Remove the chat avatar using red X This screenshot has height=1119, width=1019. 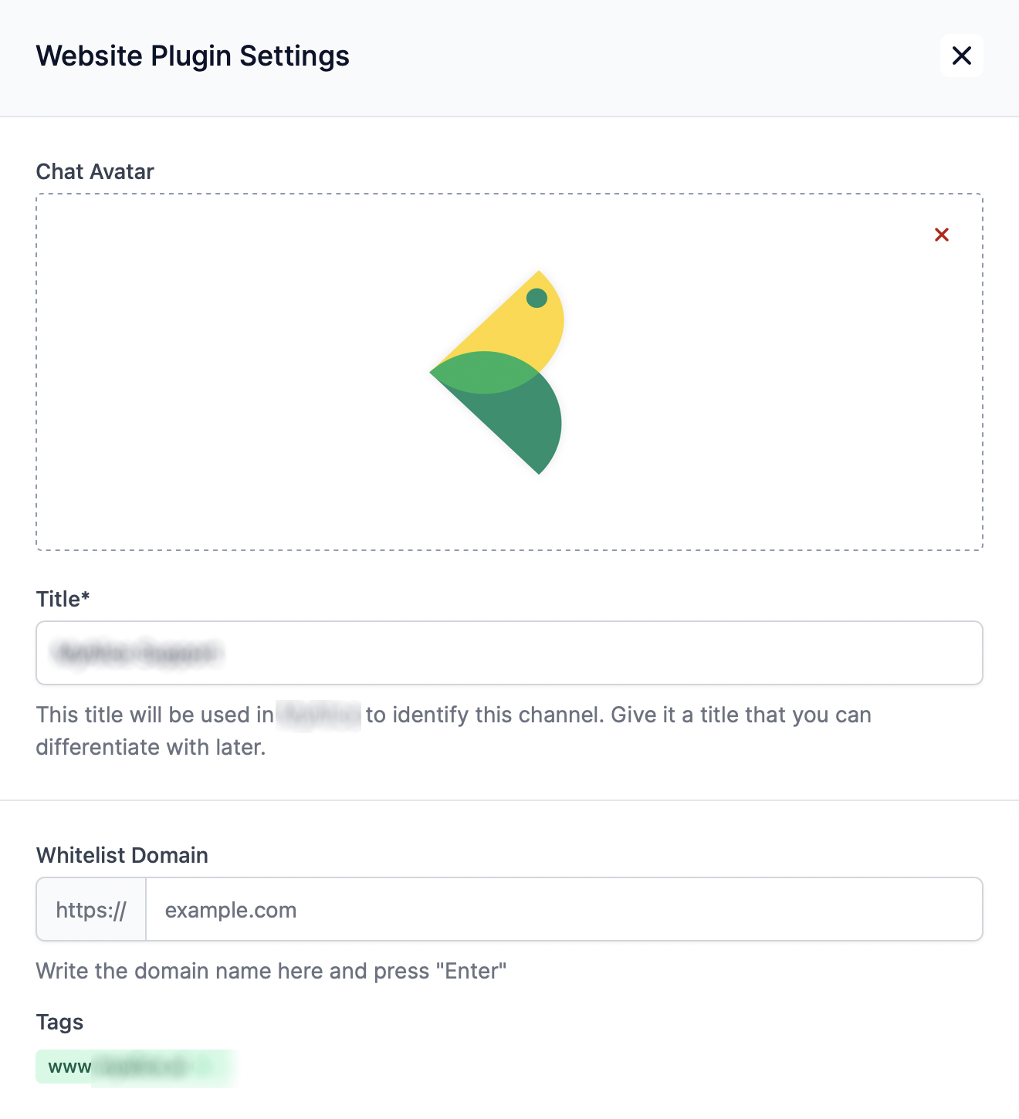pos(941,235)
